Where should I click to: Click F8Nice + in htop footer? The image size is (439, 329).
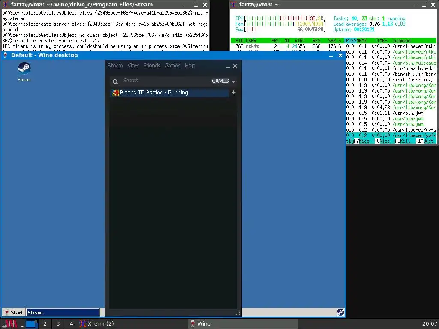pos(384,141)
